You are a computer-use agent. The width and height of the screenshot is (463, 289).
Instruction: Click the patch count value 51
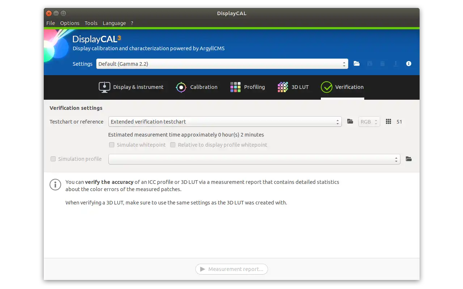click(399, 122)
